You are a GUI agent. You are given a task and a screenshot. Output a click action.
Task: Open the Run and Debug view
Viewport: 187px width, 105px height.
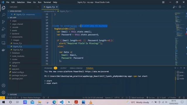(x=4, y=29)
